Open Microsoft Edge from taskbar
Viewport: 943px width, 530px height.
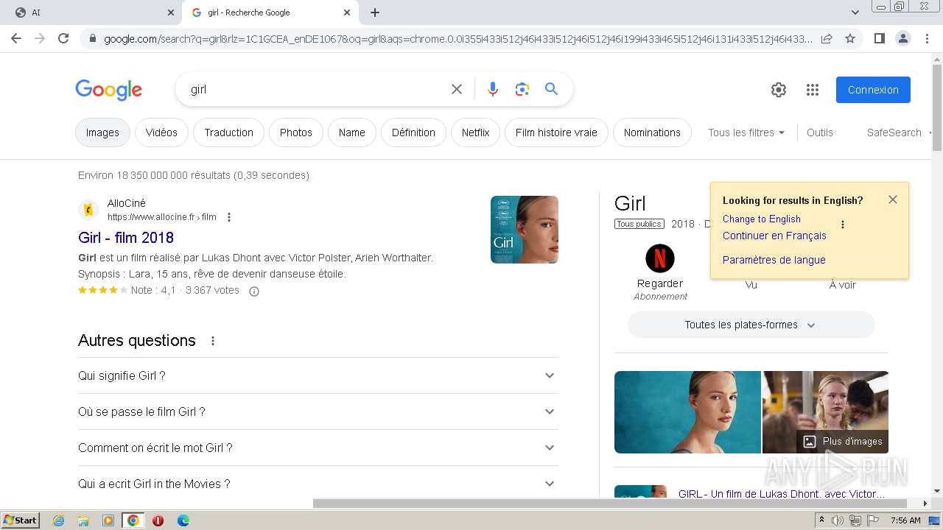pos(183,520)
